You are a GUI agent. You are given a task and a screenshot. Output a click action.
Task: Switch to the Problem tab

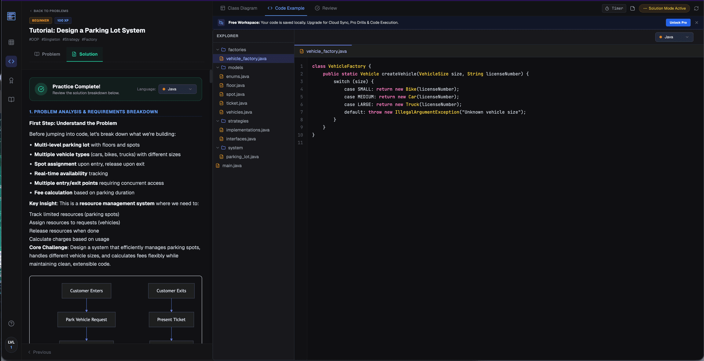[47, 54]
